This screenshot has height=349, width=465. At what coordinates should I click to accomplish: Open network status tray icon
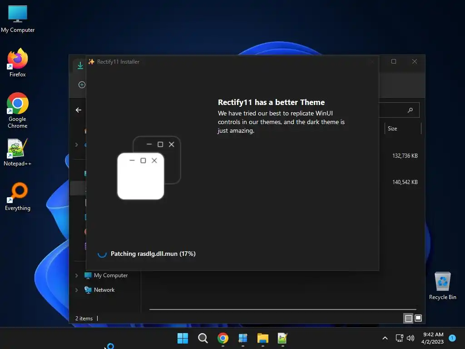pos(400,338)
